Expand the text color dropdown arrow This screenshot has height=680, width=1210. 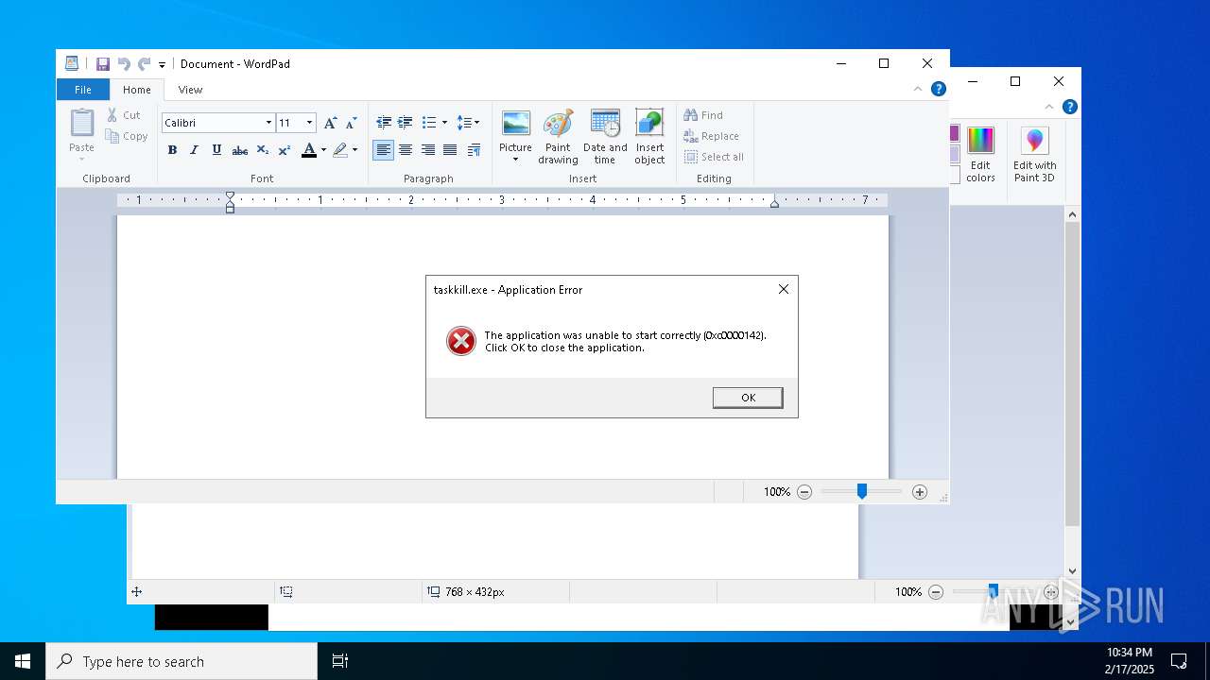(x=323, y=150)
